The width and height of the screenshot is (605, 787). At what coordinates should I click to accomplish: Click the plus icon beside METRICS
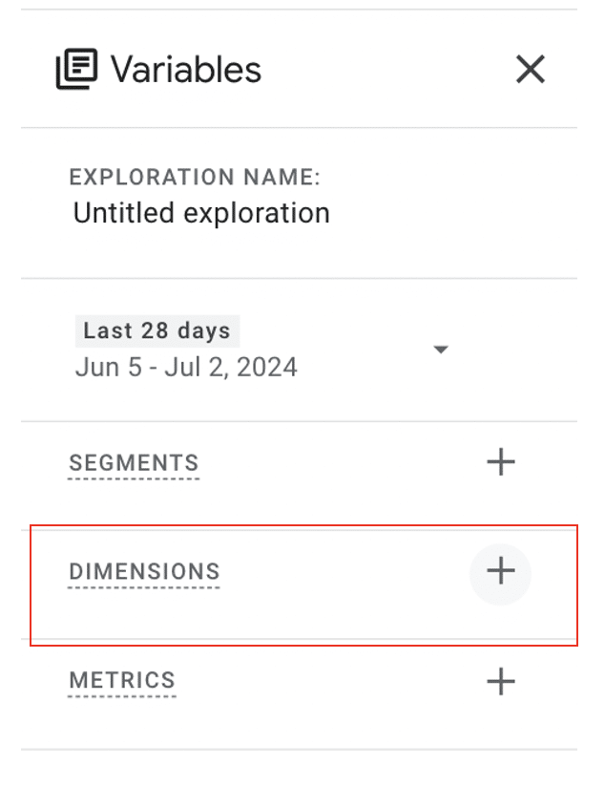pos(500,681)
